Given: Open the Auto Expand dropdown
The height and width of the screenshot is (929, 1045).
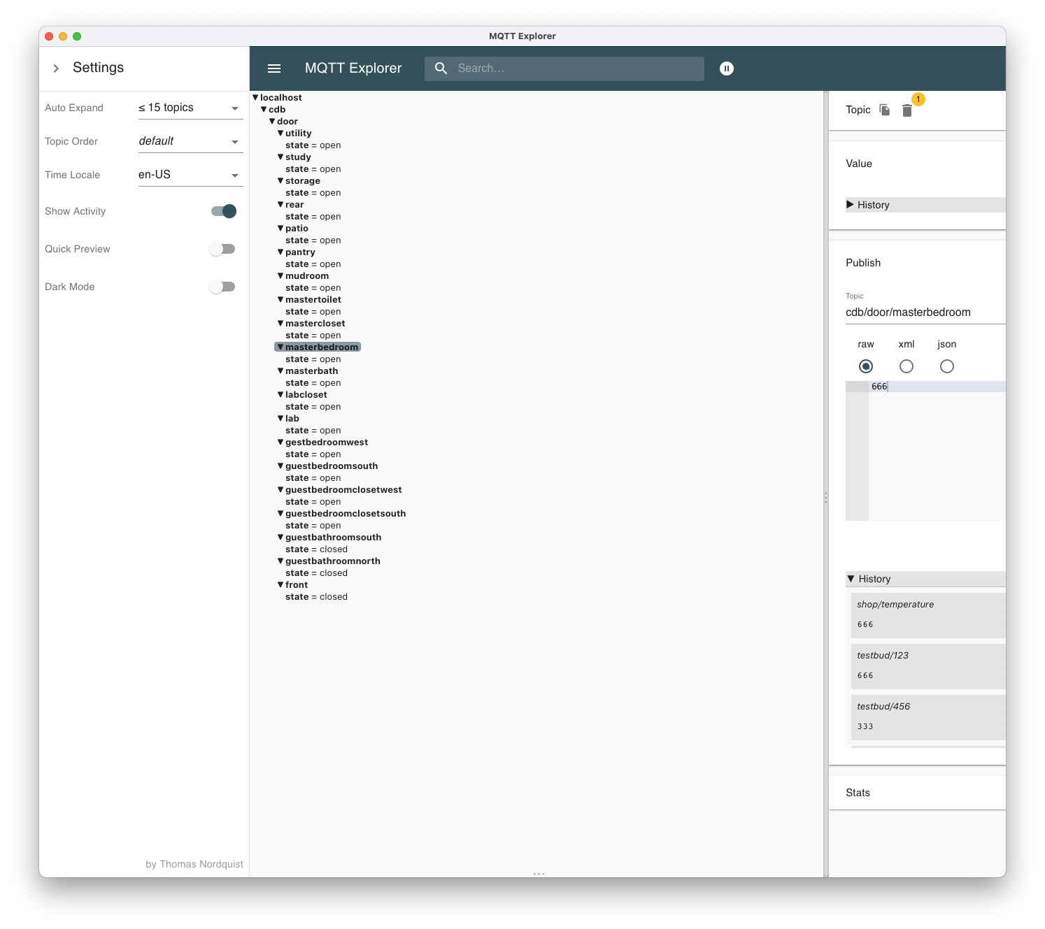Looking at the screenshot, I should pos(190,108).
